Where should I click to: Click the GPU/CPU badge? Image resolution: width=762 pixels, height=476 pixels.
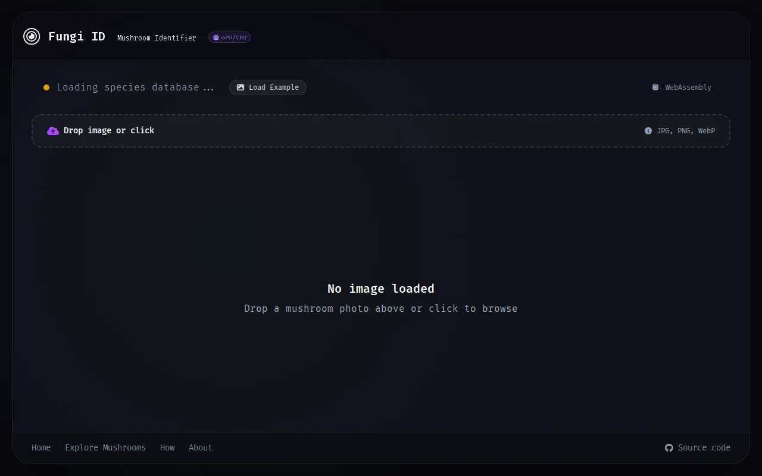pyautogui.click(x=229, y=37)
